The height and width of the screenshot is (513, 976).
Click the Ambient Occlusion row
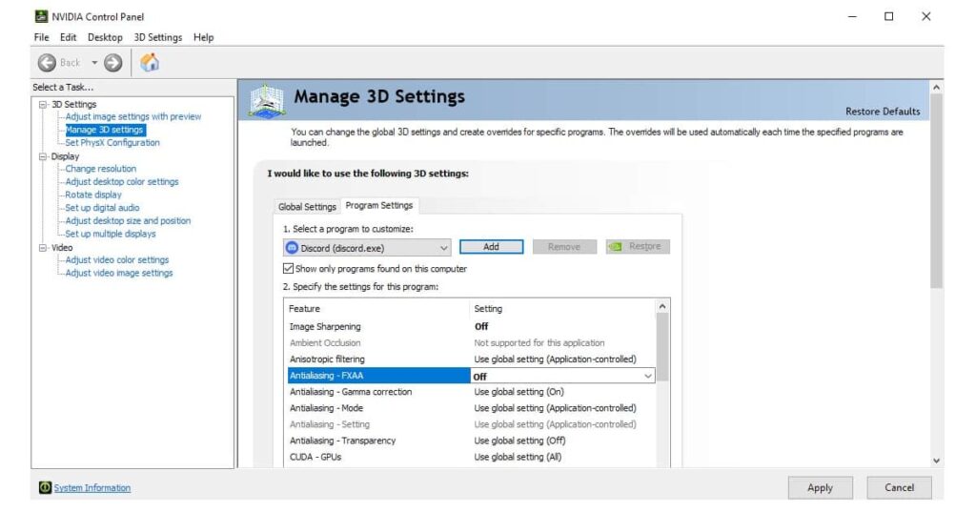(471, 343)
